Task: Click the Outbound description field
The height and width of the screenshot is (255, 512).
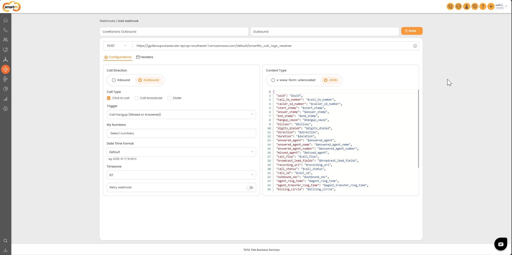Action: 325,32
